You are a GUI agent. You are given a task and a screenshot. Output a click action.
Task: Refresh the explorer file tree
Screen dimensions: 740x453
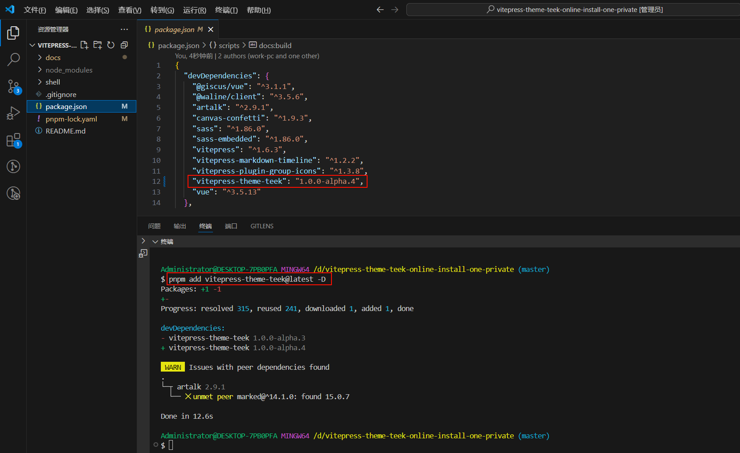pos(111,45)
